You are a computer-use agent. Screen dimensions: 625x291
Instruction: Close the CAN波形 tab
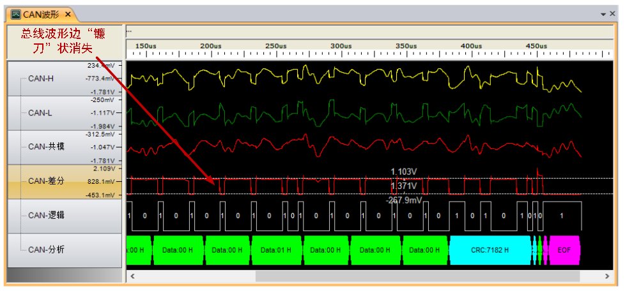67,13
